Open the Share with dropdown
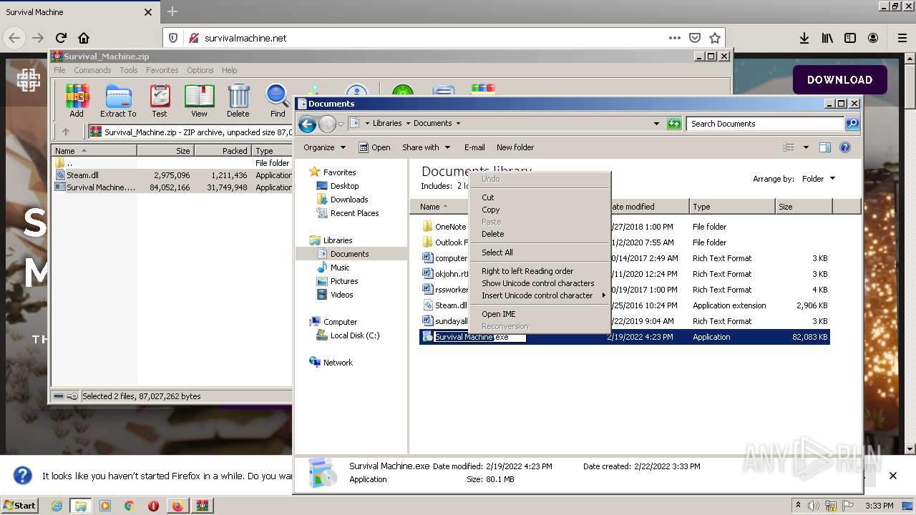The image size is (916, 515). (x=427, y=147)
